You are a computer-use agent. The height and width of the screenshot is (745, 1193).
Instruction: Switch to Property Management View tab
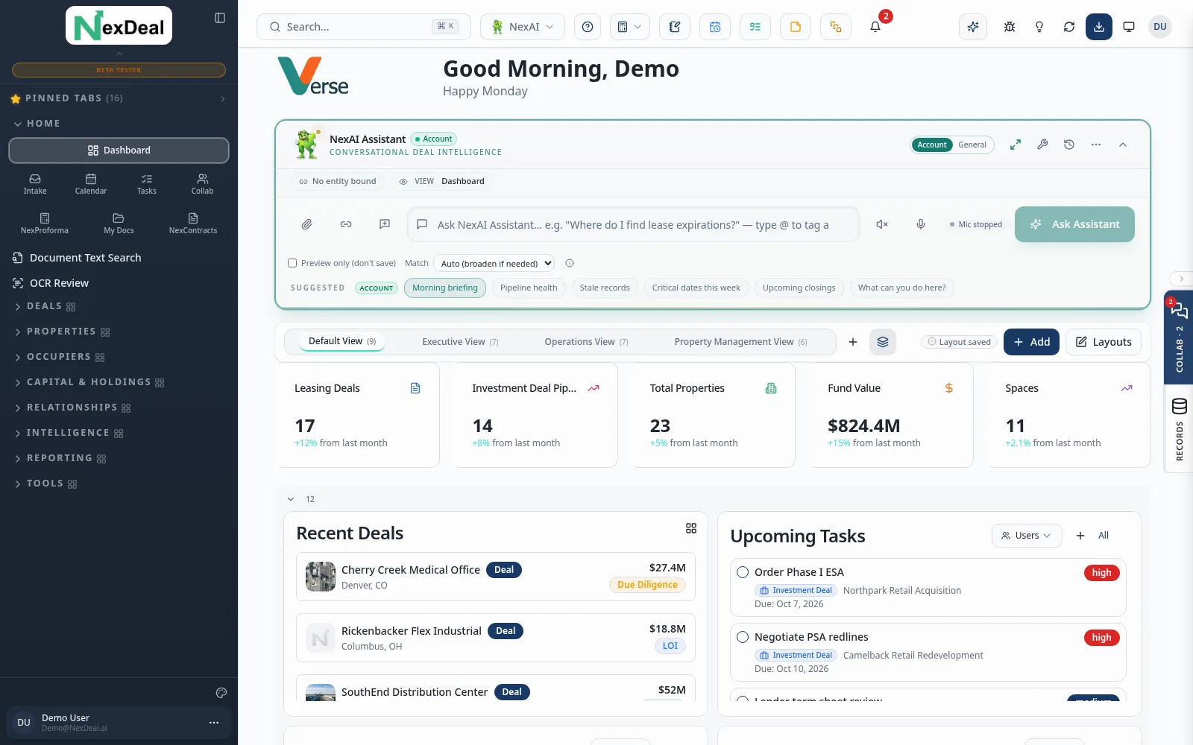coord(740,342)
